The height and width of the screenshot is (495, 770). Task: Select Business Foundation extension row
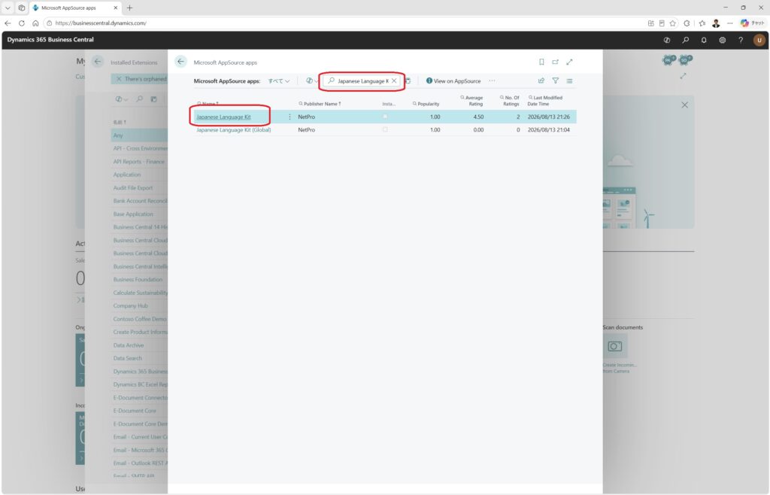(x=139, y=279)
